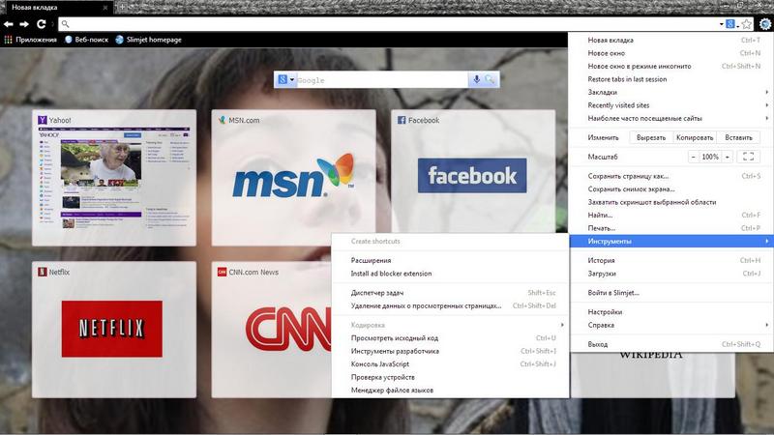Decrease zoom with minus button

pyautogui.click(x=693, y=157)
